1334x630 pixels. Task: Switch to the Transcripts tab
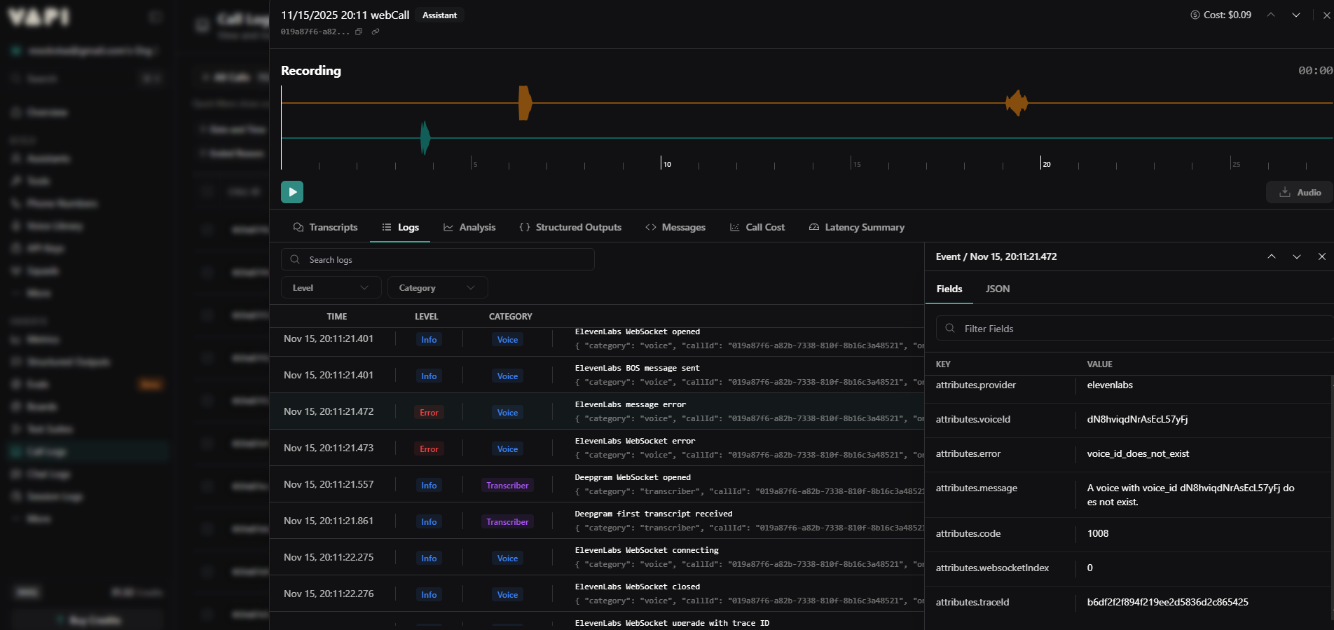pyautogui.click(x=326, y=227)
